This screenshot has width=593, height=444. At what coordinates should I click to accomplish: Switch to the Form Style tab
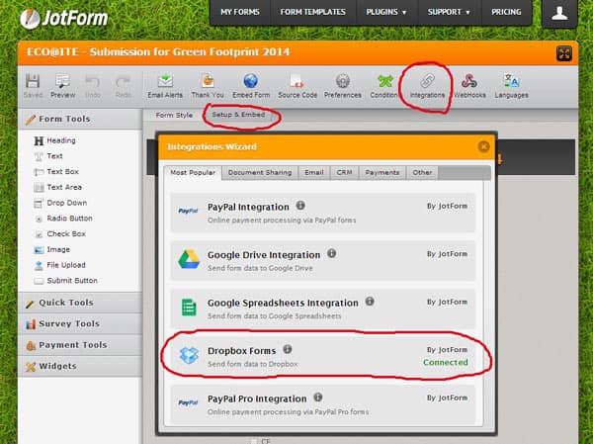[x=174, y=115]
